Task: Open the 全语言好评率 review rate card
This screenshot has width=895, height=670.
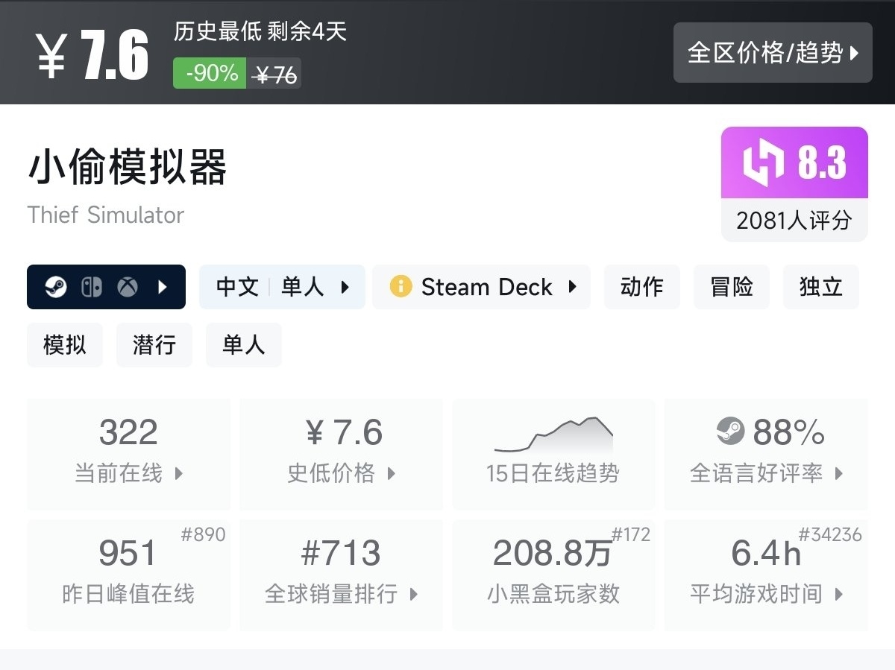Action: pyautogui.click(x=766, y=454)
